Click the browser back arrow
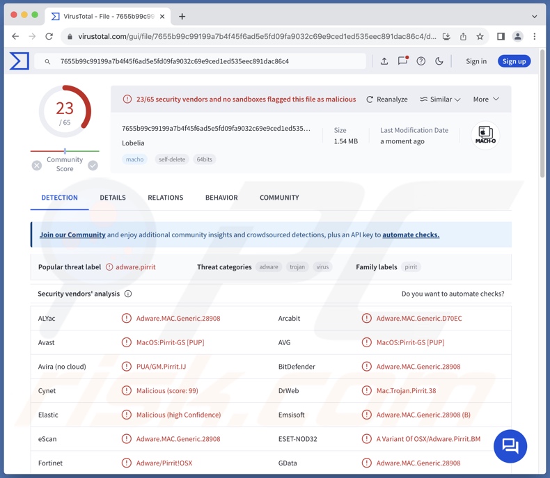This screenshot has height=478, width=550. click(15, 36)
